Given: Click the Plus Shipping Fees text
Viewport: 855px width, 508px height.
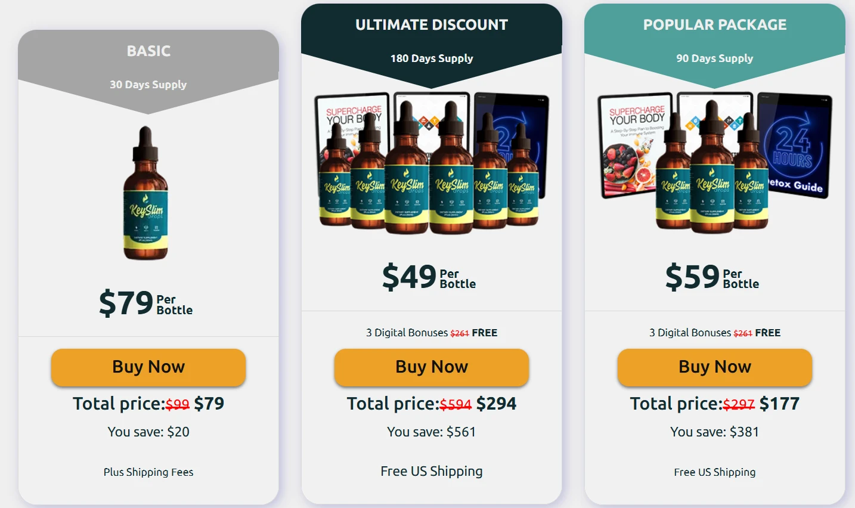Looking at the screenshot, I should (x=148, y=472).
